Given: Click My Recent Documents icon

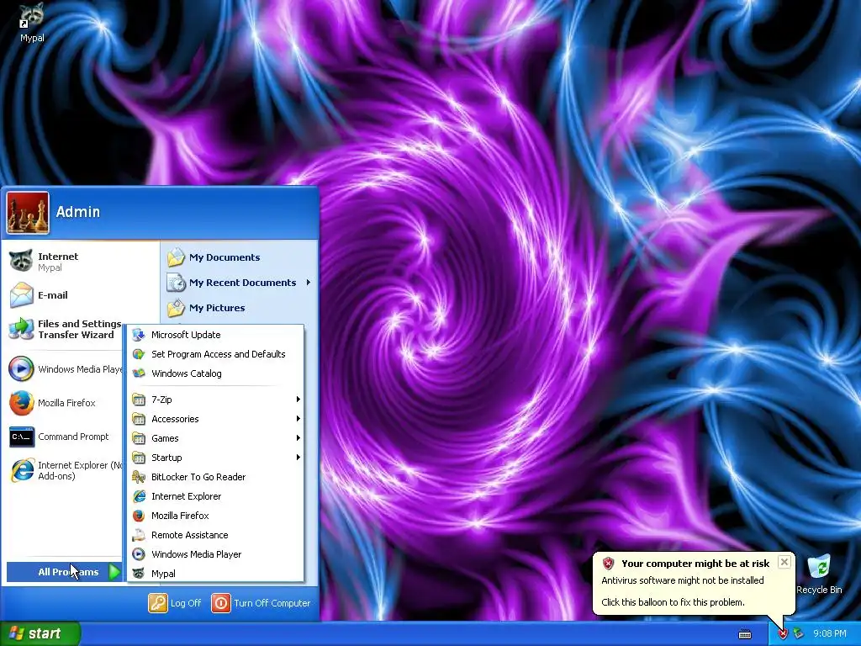Looking at the screenshot, I should click(176, 283).
